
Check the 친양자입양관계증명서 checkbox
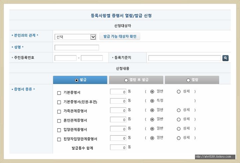tap(59, 139)
